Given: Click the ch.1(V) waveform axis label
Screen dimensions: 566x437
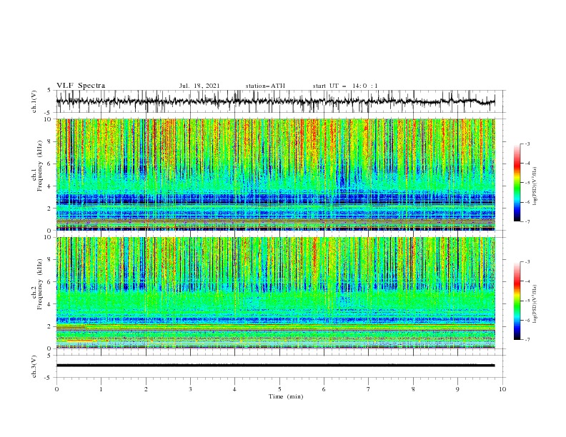Looking at the screenshot, I should (34, 101).
